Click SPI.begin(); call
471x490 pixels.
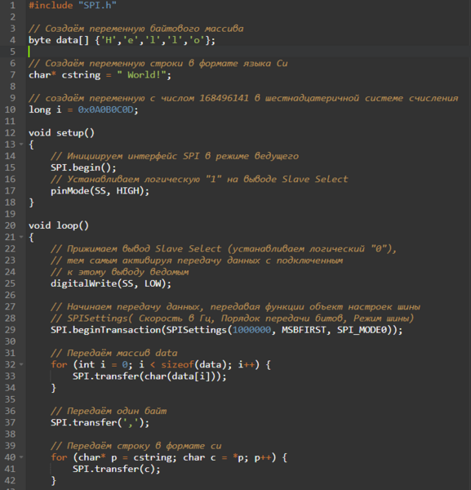pos(83,167)
